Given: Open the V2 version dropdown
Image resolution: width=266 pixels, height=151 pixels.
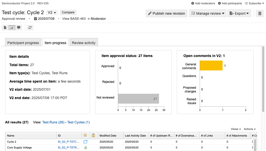Looking at the screenshot, I should [x=52, y=12].
